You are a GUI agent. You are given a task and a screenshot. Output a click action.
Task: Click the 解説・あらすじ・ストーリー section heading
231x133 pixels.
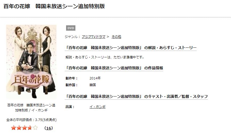[x=131, y=48]
